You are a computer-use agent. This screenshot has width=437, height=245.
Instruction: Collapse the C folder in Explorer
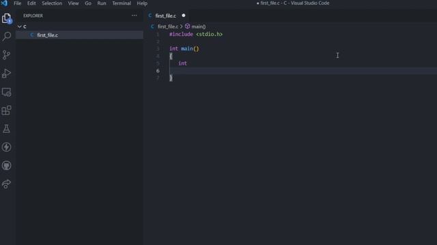pos(20,27)
